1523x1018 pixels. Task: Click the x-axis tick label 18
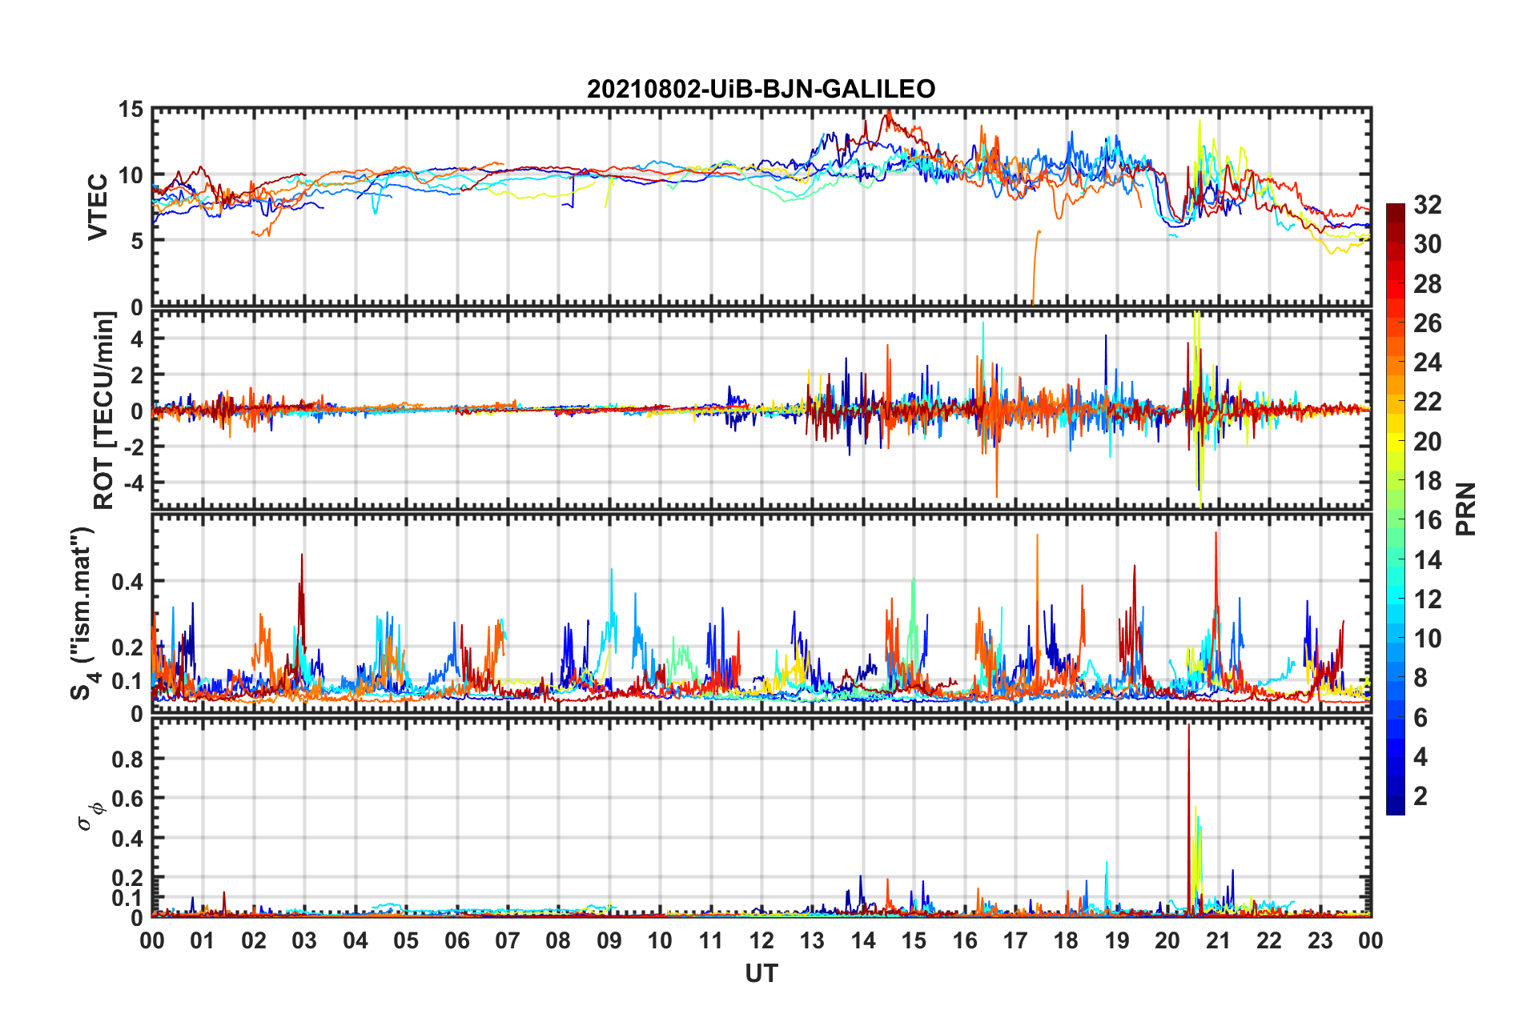click(1066, 940)
